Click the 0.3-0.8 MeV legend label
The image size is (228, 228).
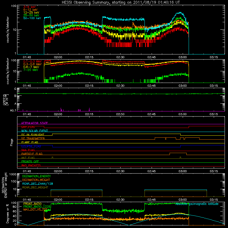tap(32, 64)
